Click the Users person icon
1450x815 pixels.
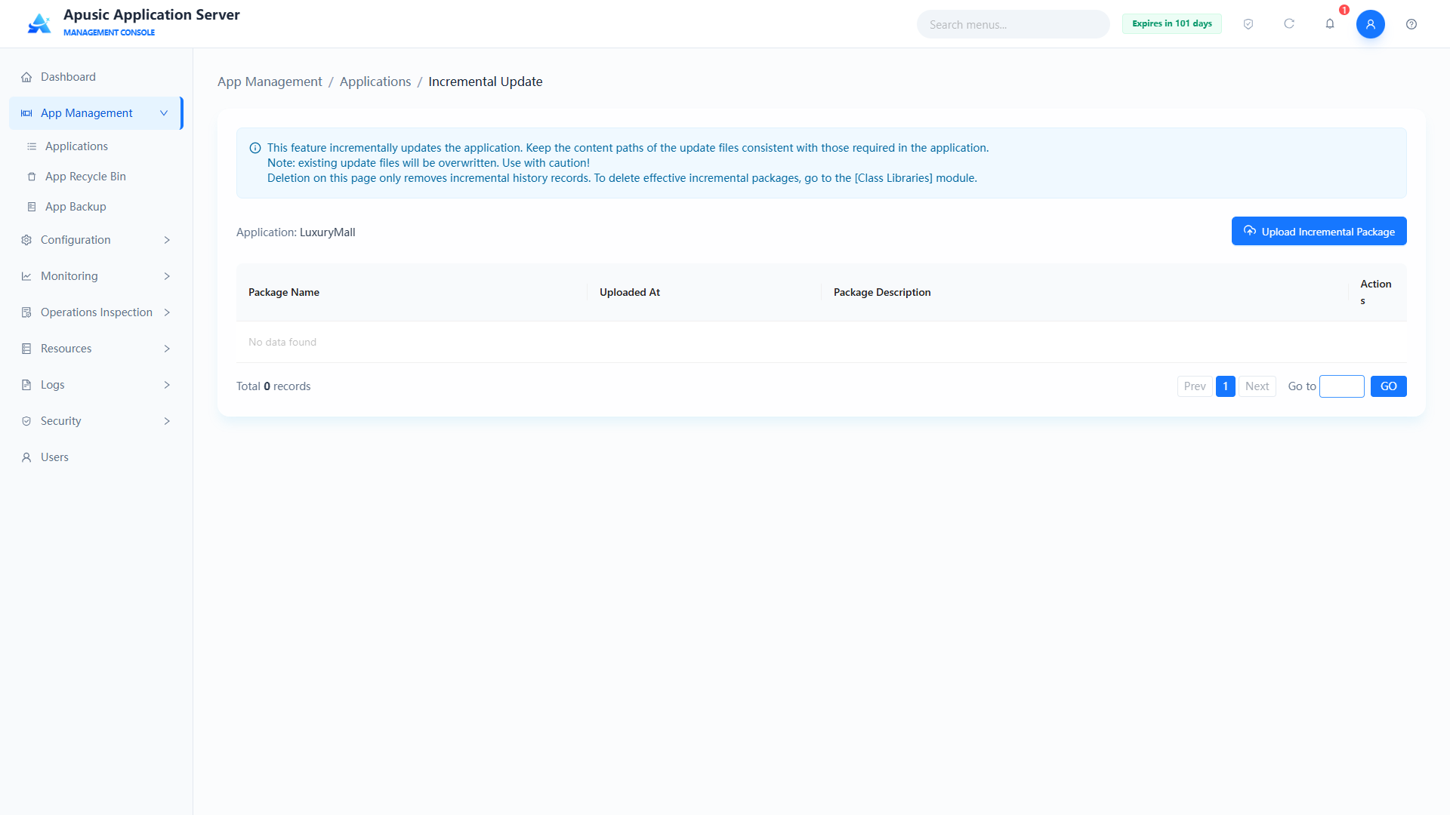click(x=26, y=457)
